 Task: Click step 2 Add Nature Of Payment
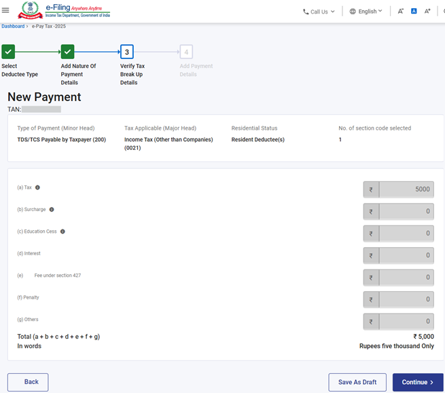(67, 52)
